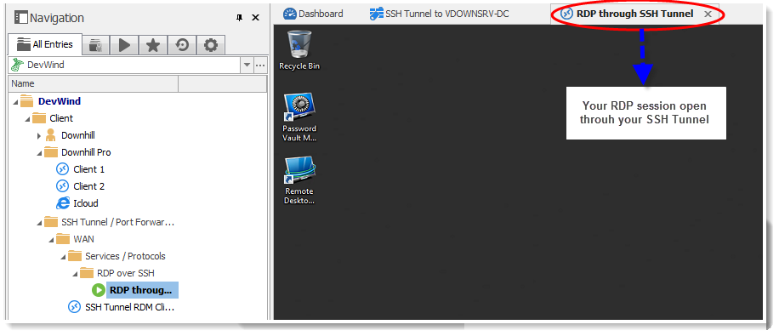The image size is (779, 336).
Task: Select the Client 1 entry
Action: pyautogui.click(x=89, y=169)
